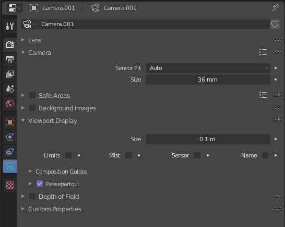
Task: Open the Render properties tab
Action: (10, 44)
